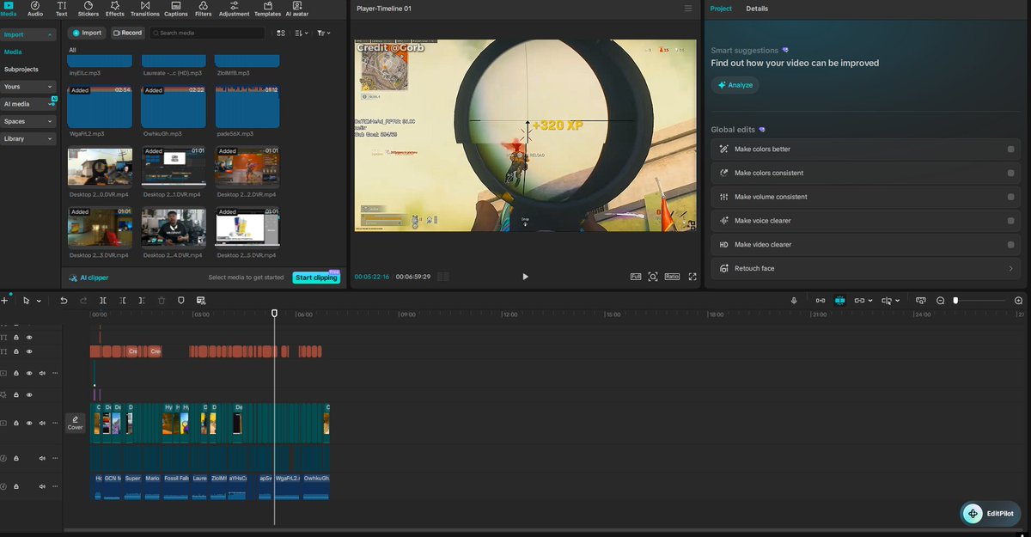This screenshot has width=1031, height=537.
Task: Click the Ratio button in player
Action: (672, 277)
